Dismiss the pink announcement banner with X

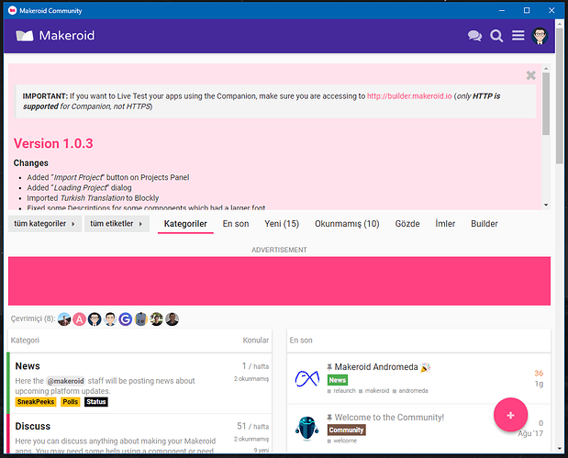coord(530,75)
